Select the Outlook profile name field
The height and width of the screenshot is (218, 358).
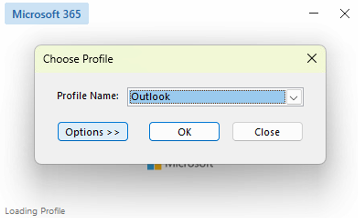215,97
